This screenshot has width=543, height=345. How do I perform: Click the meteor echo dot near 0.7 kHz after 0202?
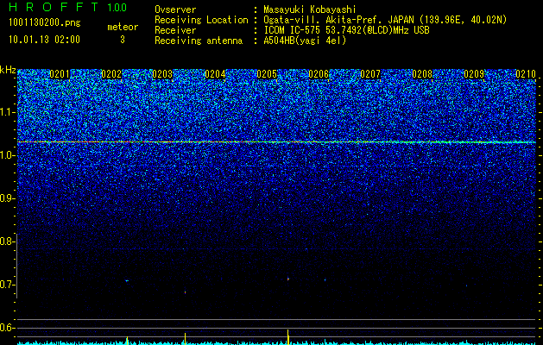(127, 280)
